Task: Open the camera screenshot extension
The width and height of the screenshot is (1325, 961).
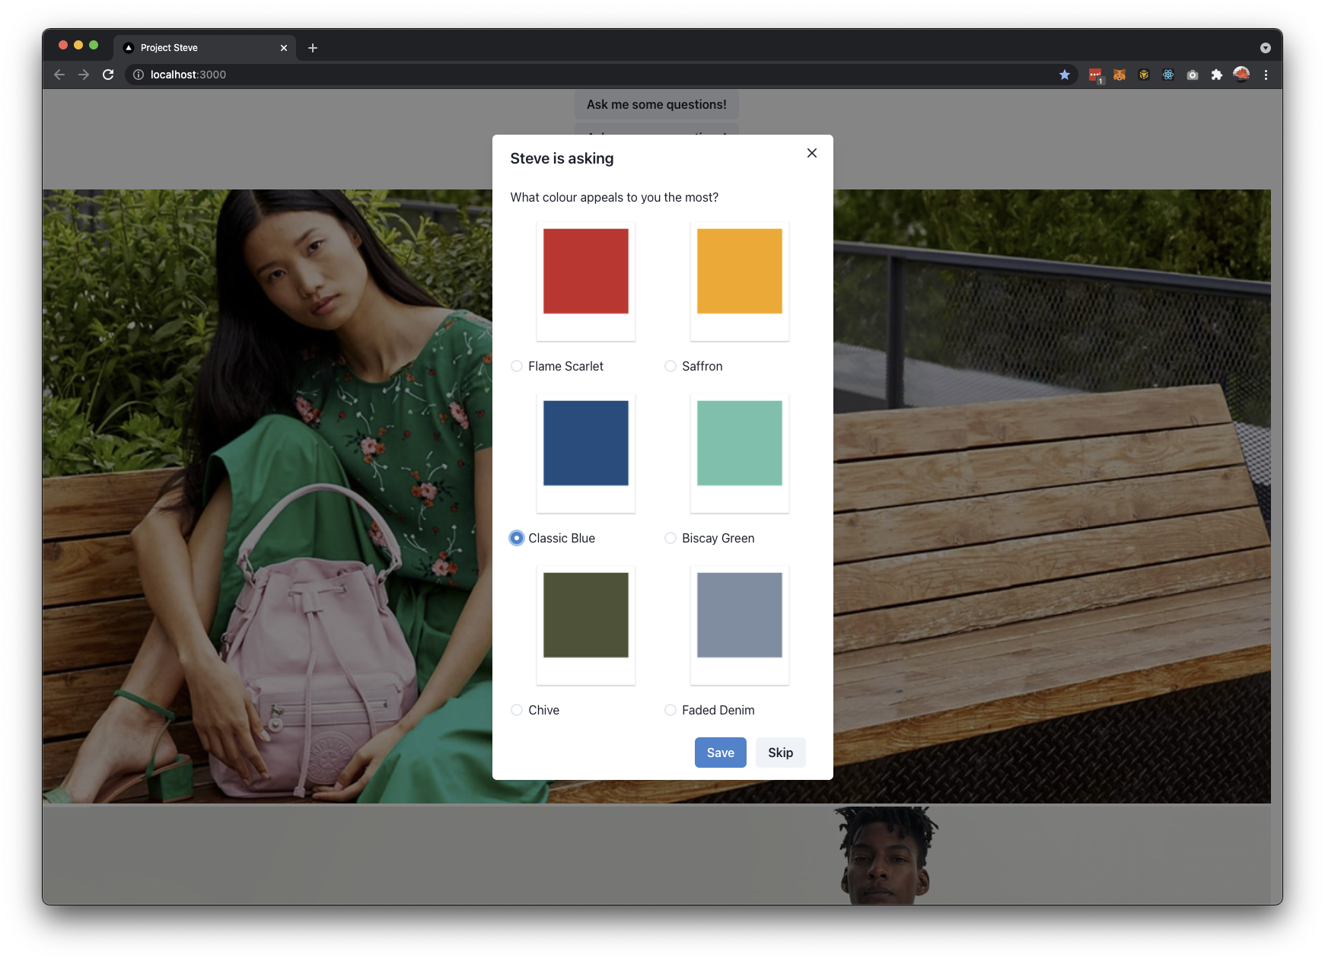Action: tap(1193, 75)
